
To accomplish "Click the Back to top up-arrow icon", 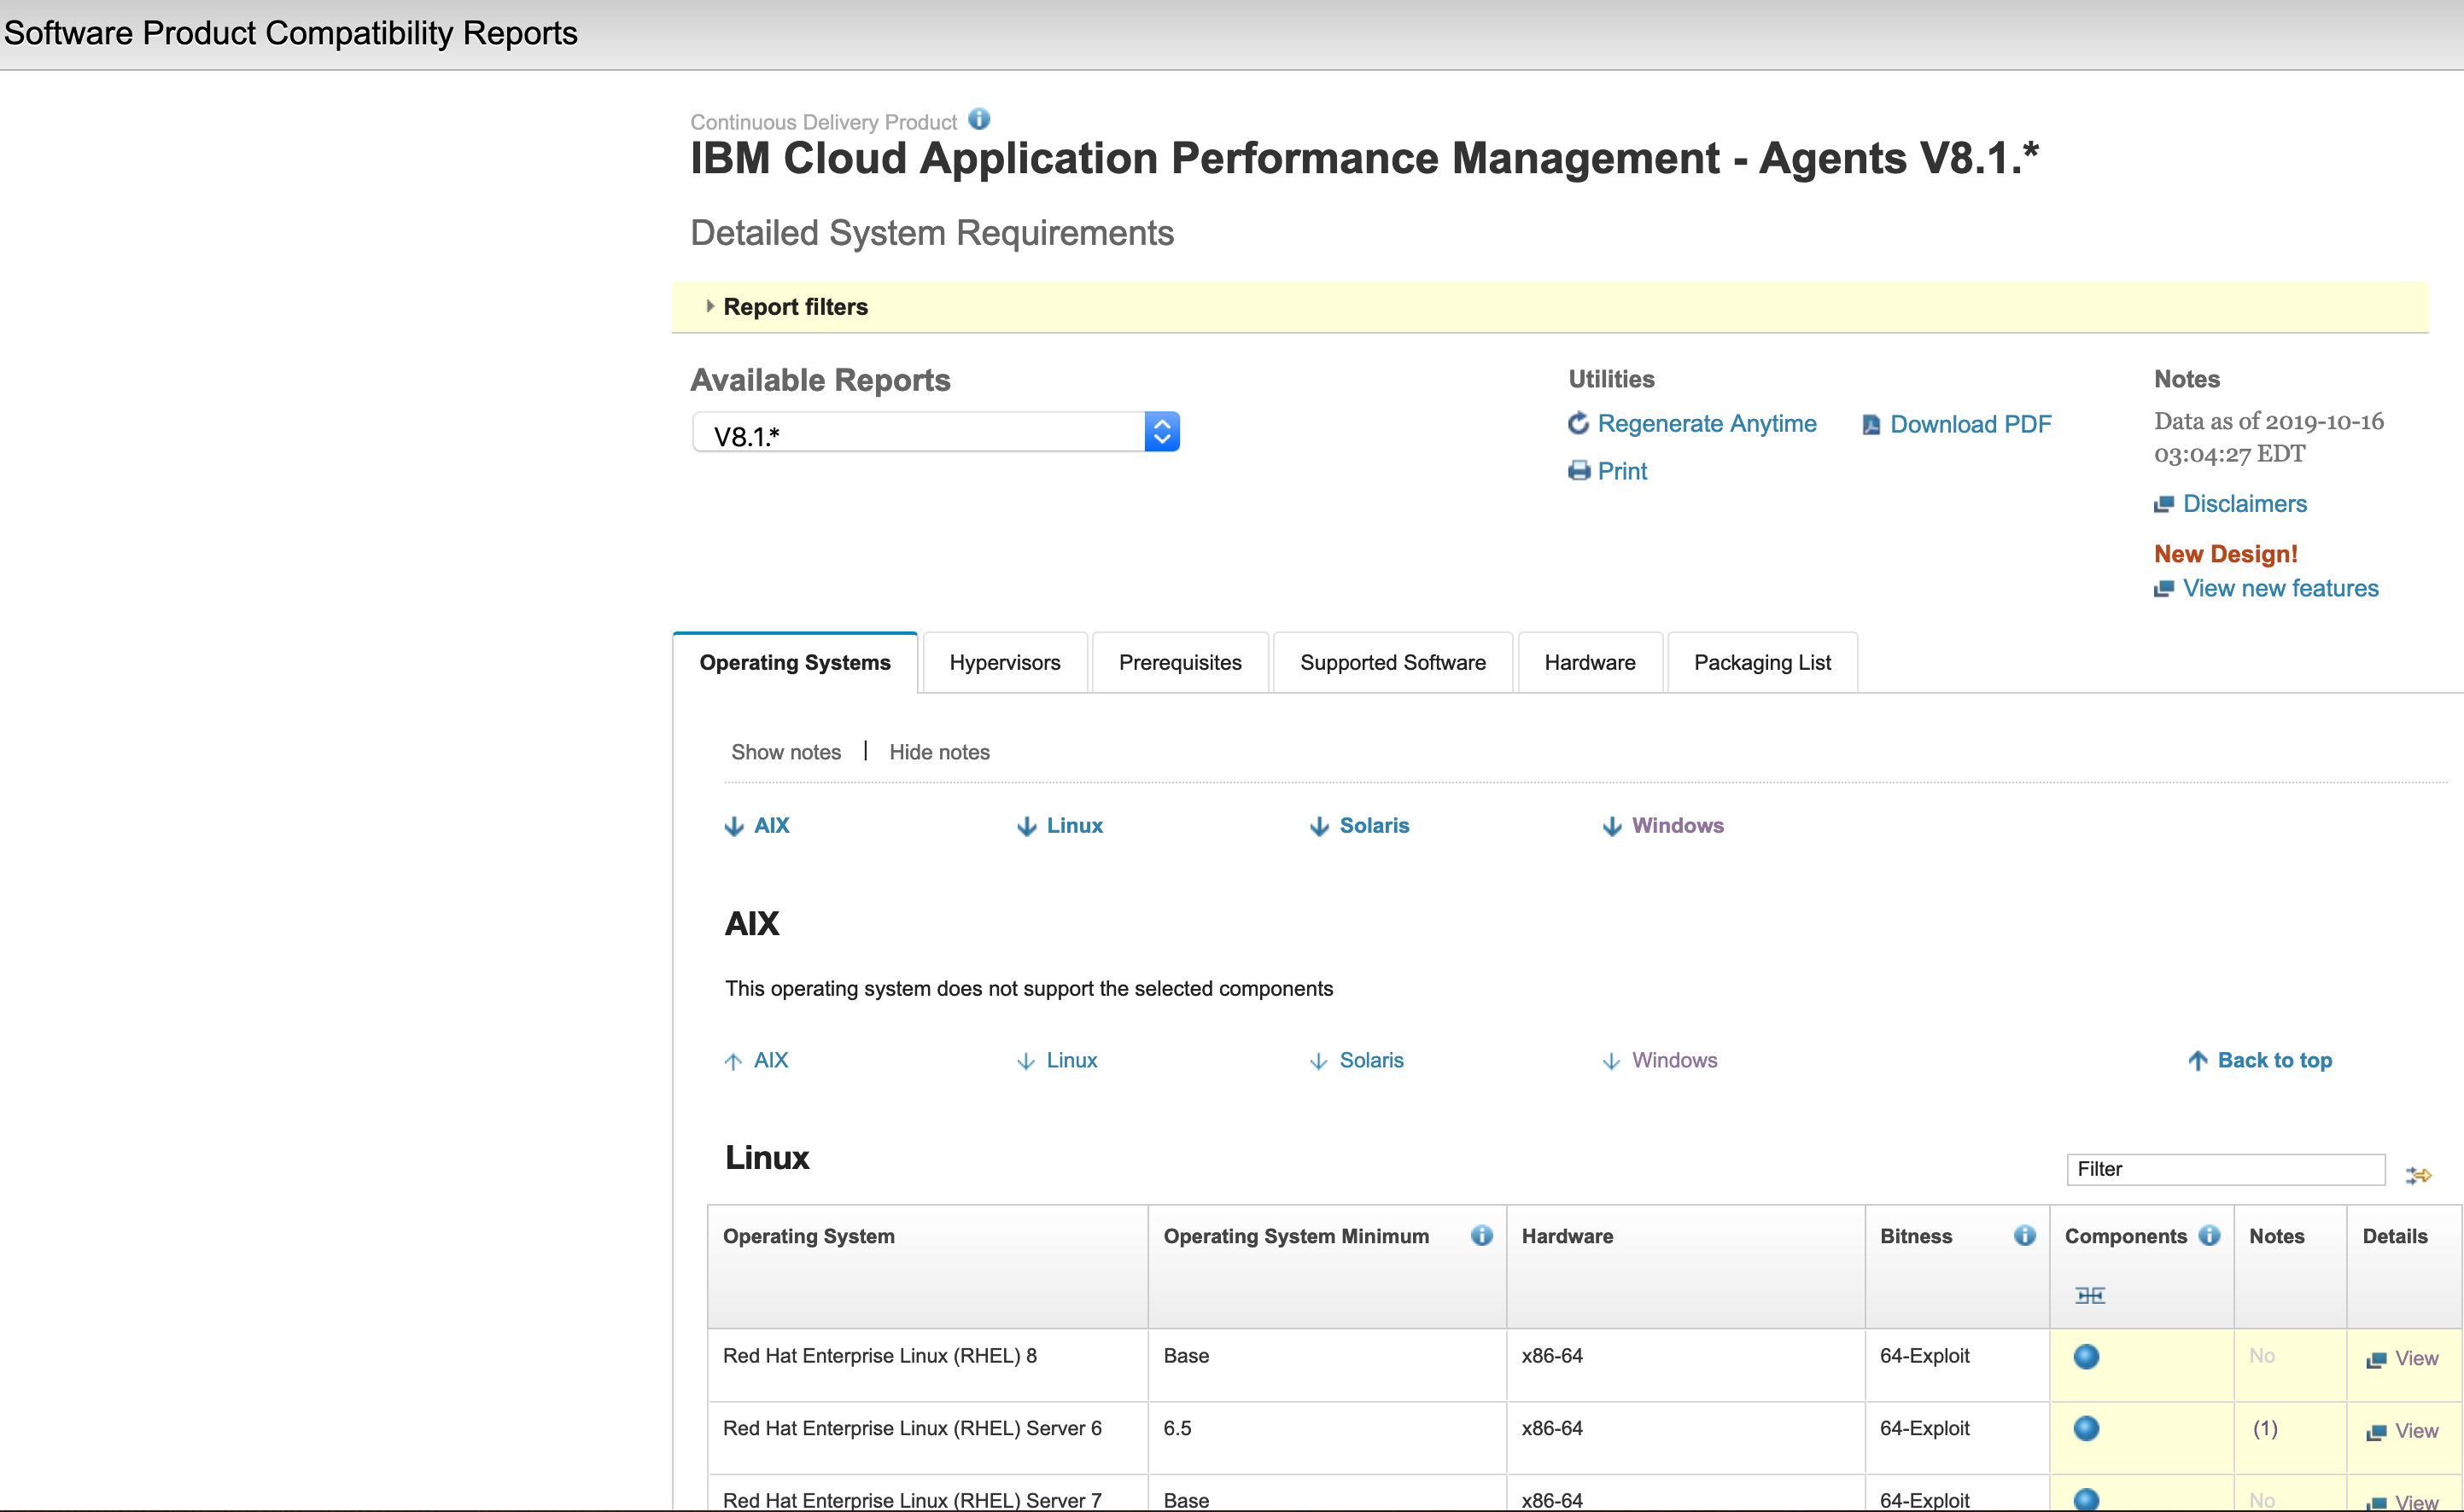I will (2197, 1061).
